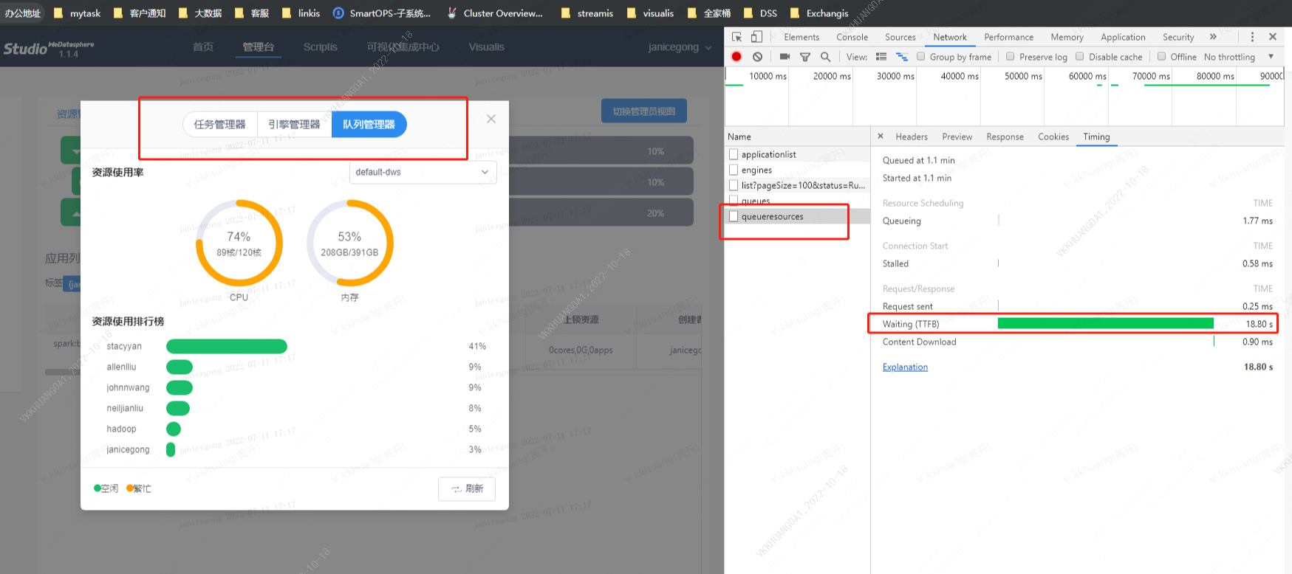Screen dimensions: 1292x574
Task: Open the Sources panel tab
Action: click(x=900, y=37)
